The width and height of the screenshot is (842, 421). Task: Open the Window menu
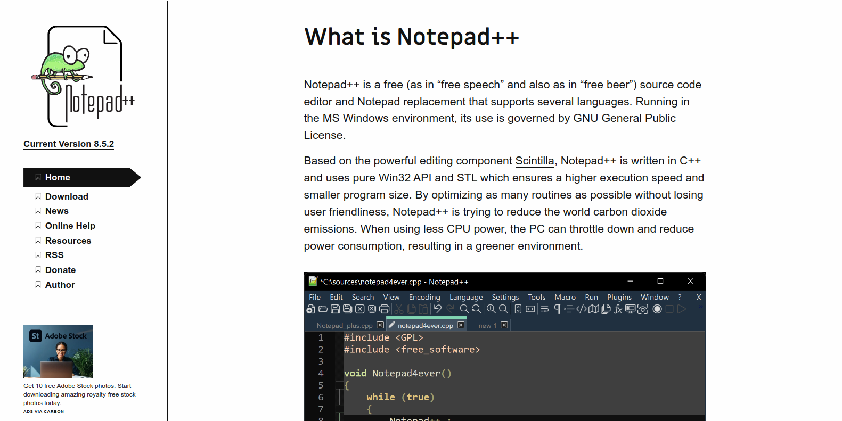tap(655, 297)
